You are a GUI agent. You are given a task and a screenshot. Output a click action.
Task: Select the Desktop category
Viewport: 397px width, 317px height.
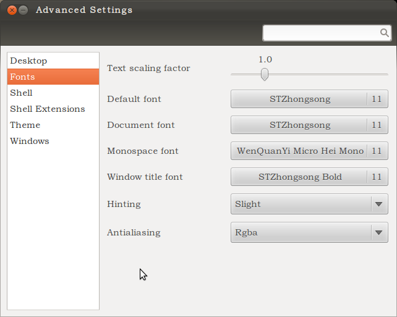[x=53, y=61]
